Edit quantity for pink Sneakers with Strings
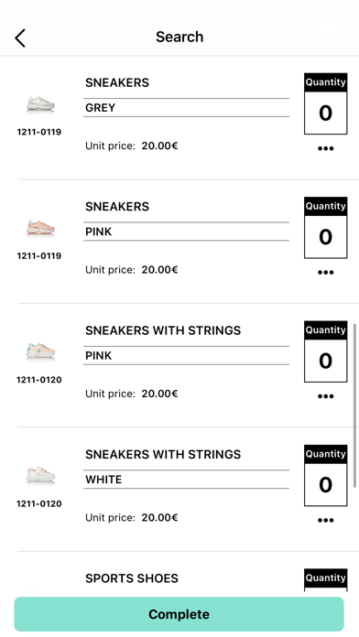This screenshot has width=359, height=637. [326, 361]
